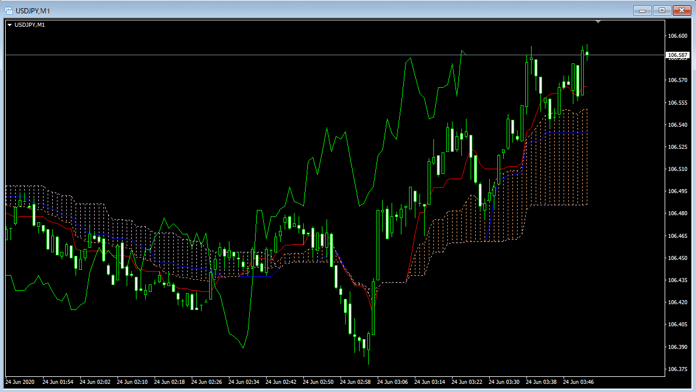Click the 106.600 price scale label
The height and width of the screenshot is (392, 696).
[678, 36]
